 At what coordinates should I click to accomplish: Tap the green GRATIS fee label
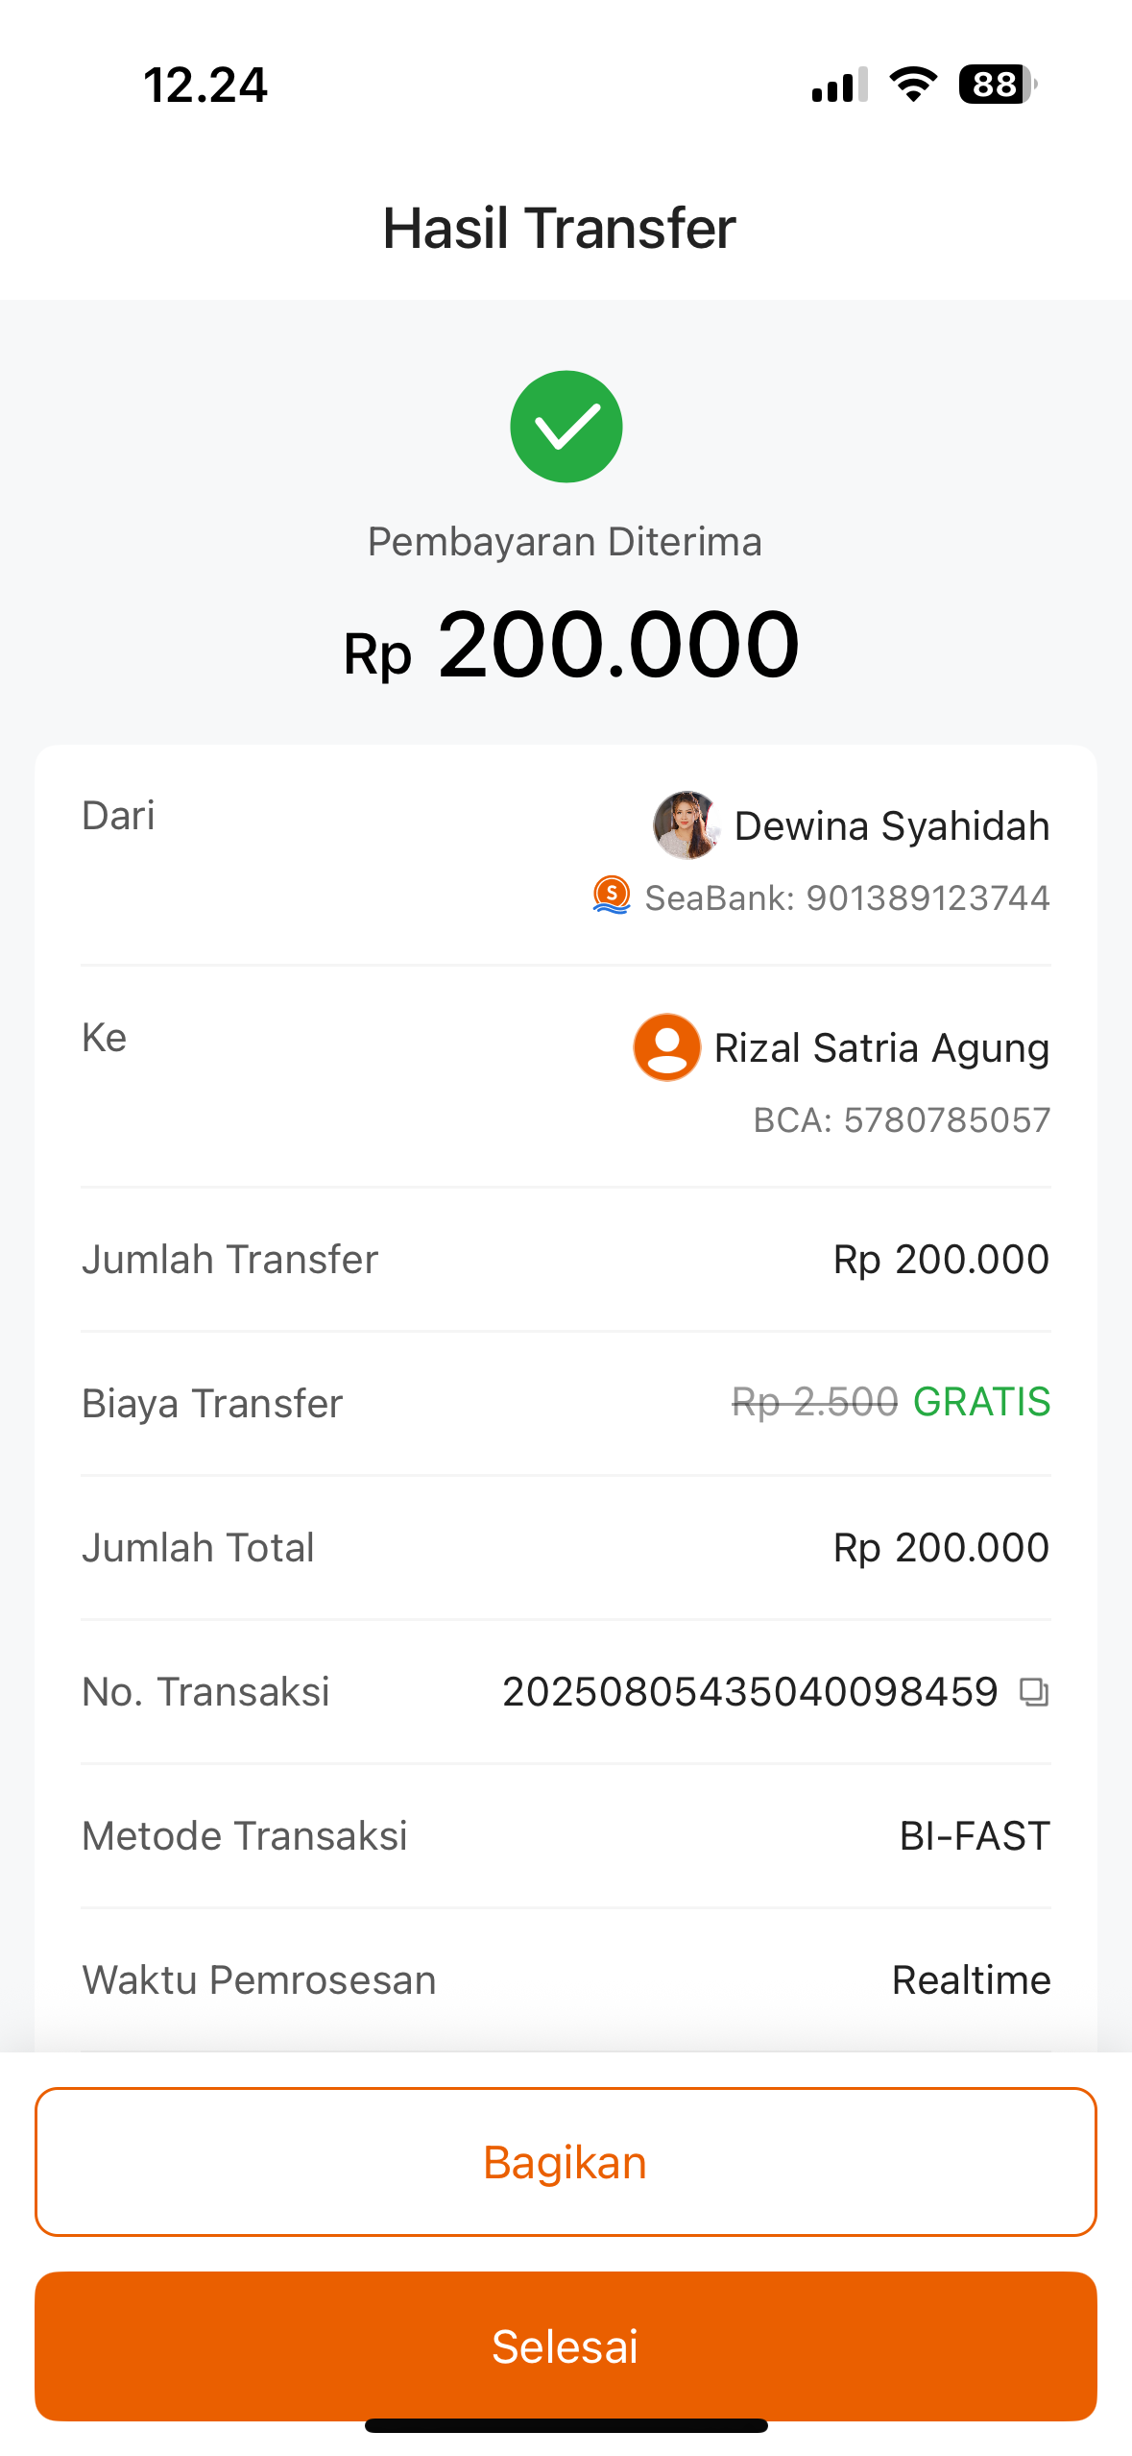click(981, 1402)
